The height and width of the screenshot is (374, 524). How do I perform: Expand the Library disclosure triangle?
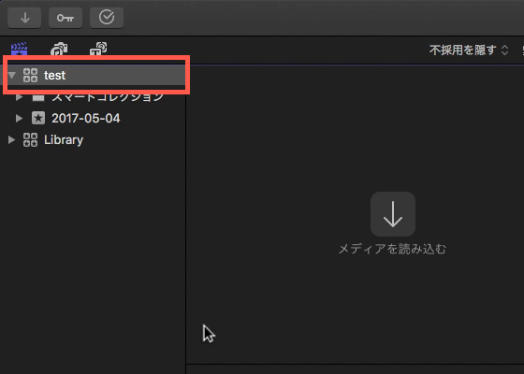[11, 139]
